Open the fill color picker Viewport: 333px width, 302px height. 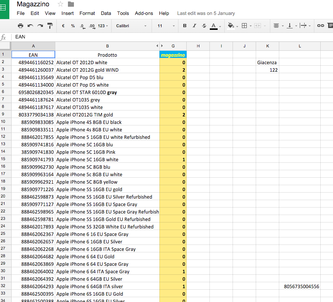pyautogui.click(x=231, y=26)
